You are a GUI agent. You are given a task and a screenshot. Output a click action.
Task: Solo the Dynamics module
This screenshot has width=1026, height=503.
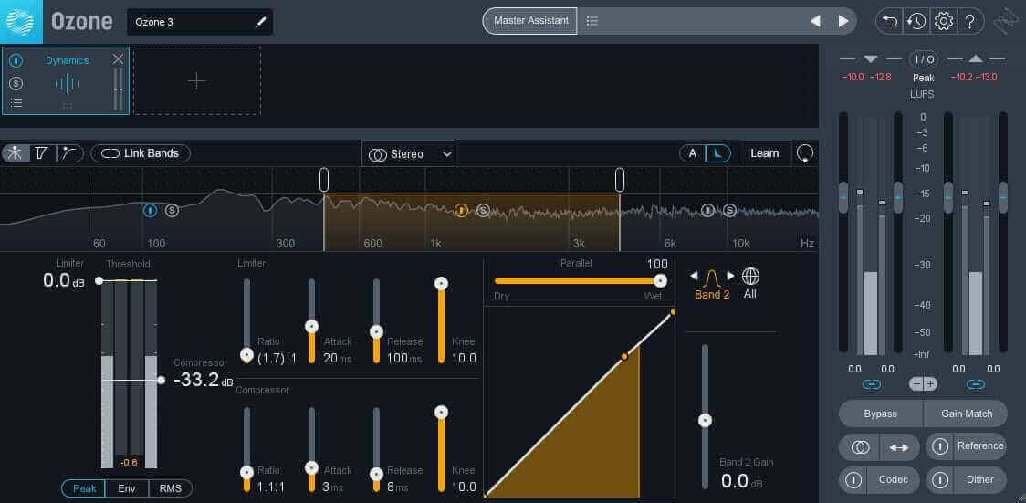click(16, 83)
